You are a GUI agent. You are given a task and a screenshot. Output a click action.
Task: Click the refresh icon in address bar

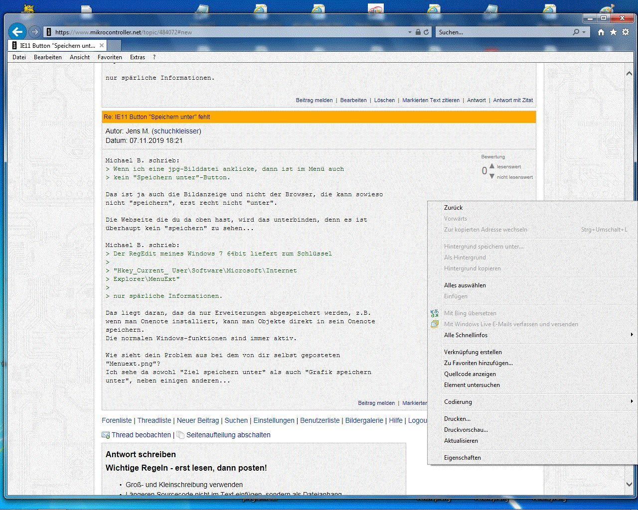426,32
